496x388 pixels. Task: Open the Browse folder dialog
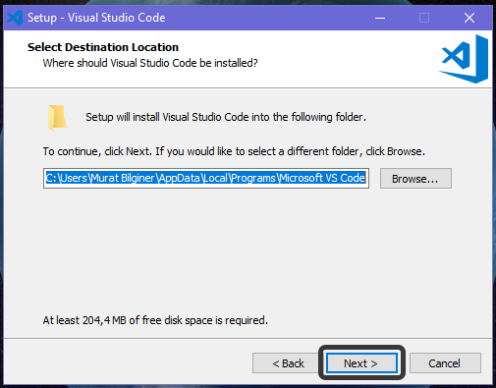pyautogui.click(x=415, y=179)
